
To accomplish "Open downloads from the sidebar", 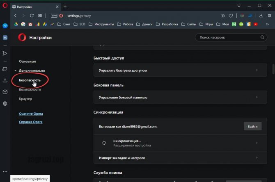I will [5, 80].
